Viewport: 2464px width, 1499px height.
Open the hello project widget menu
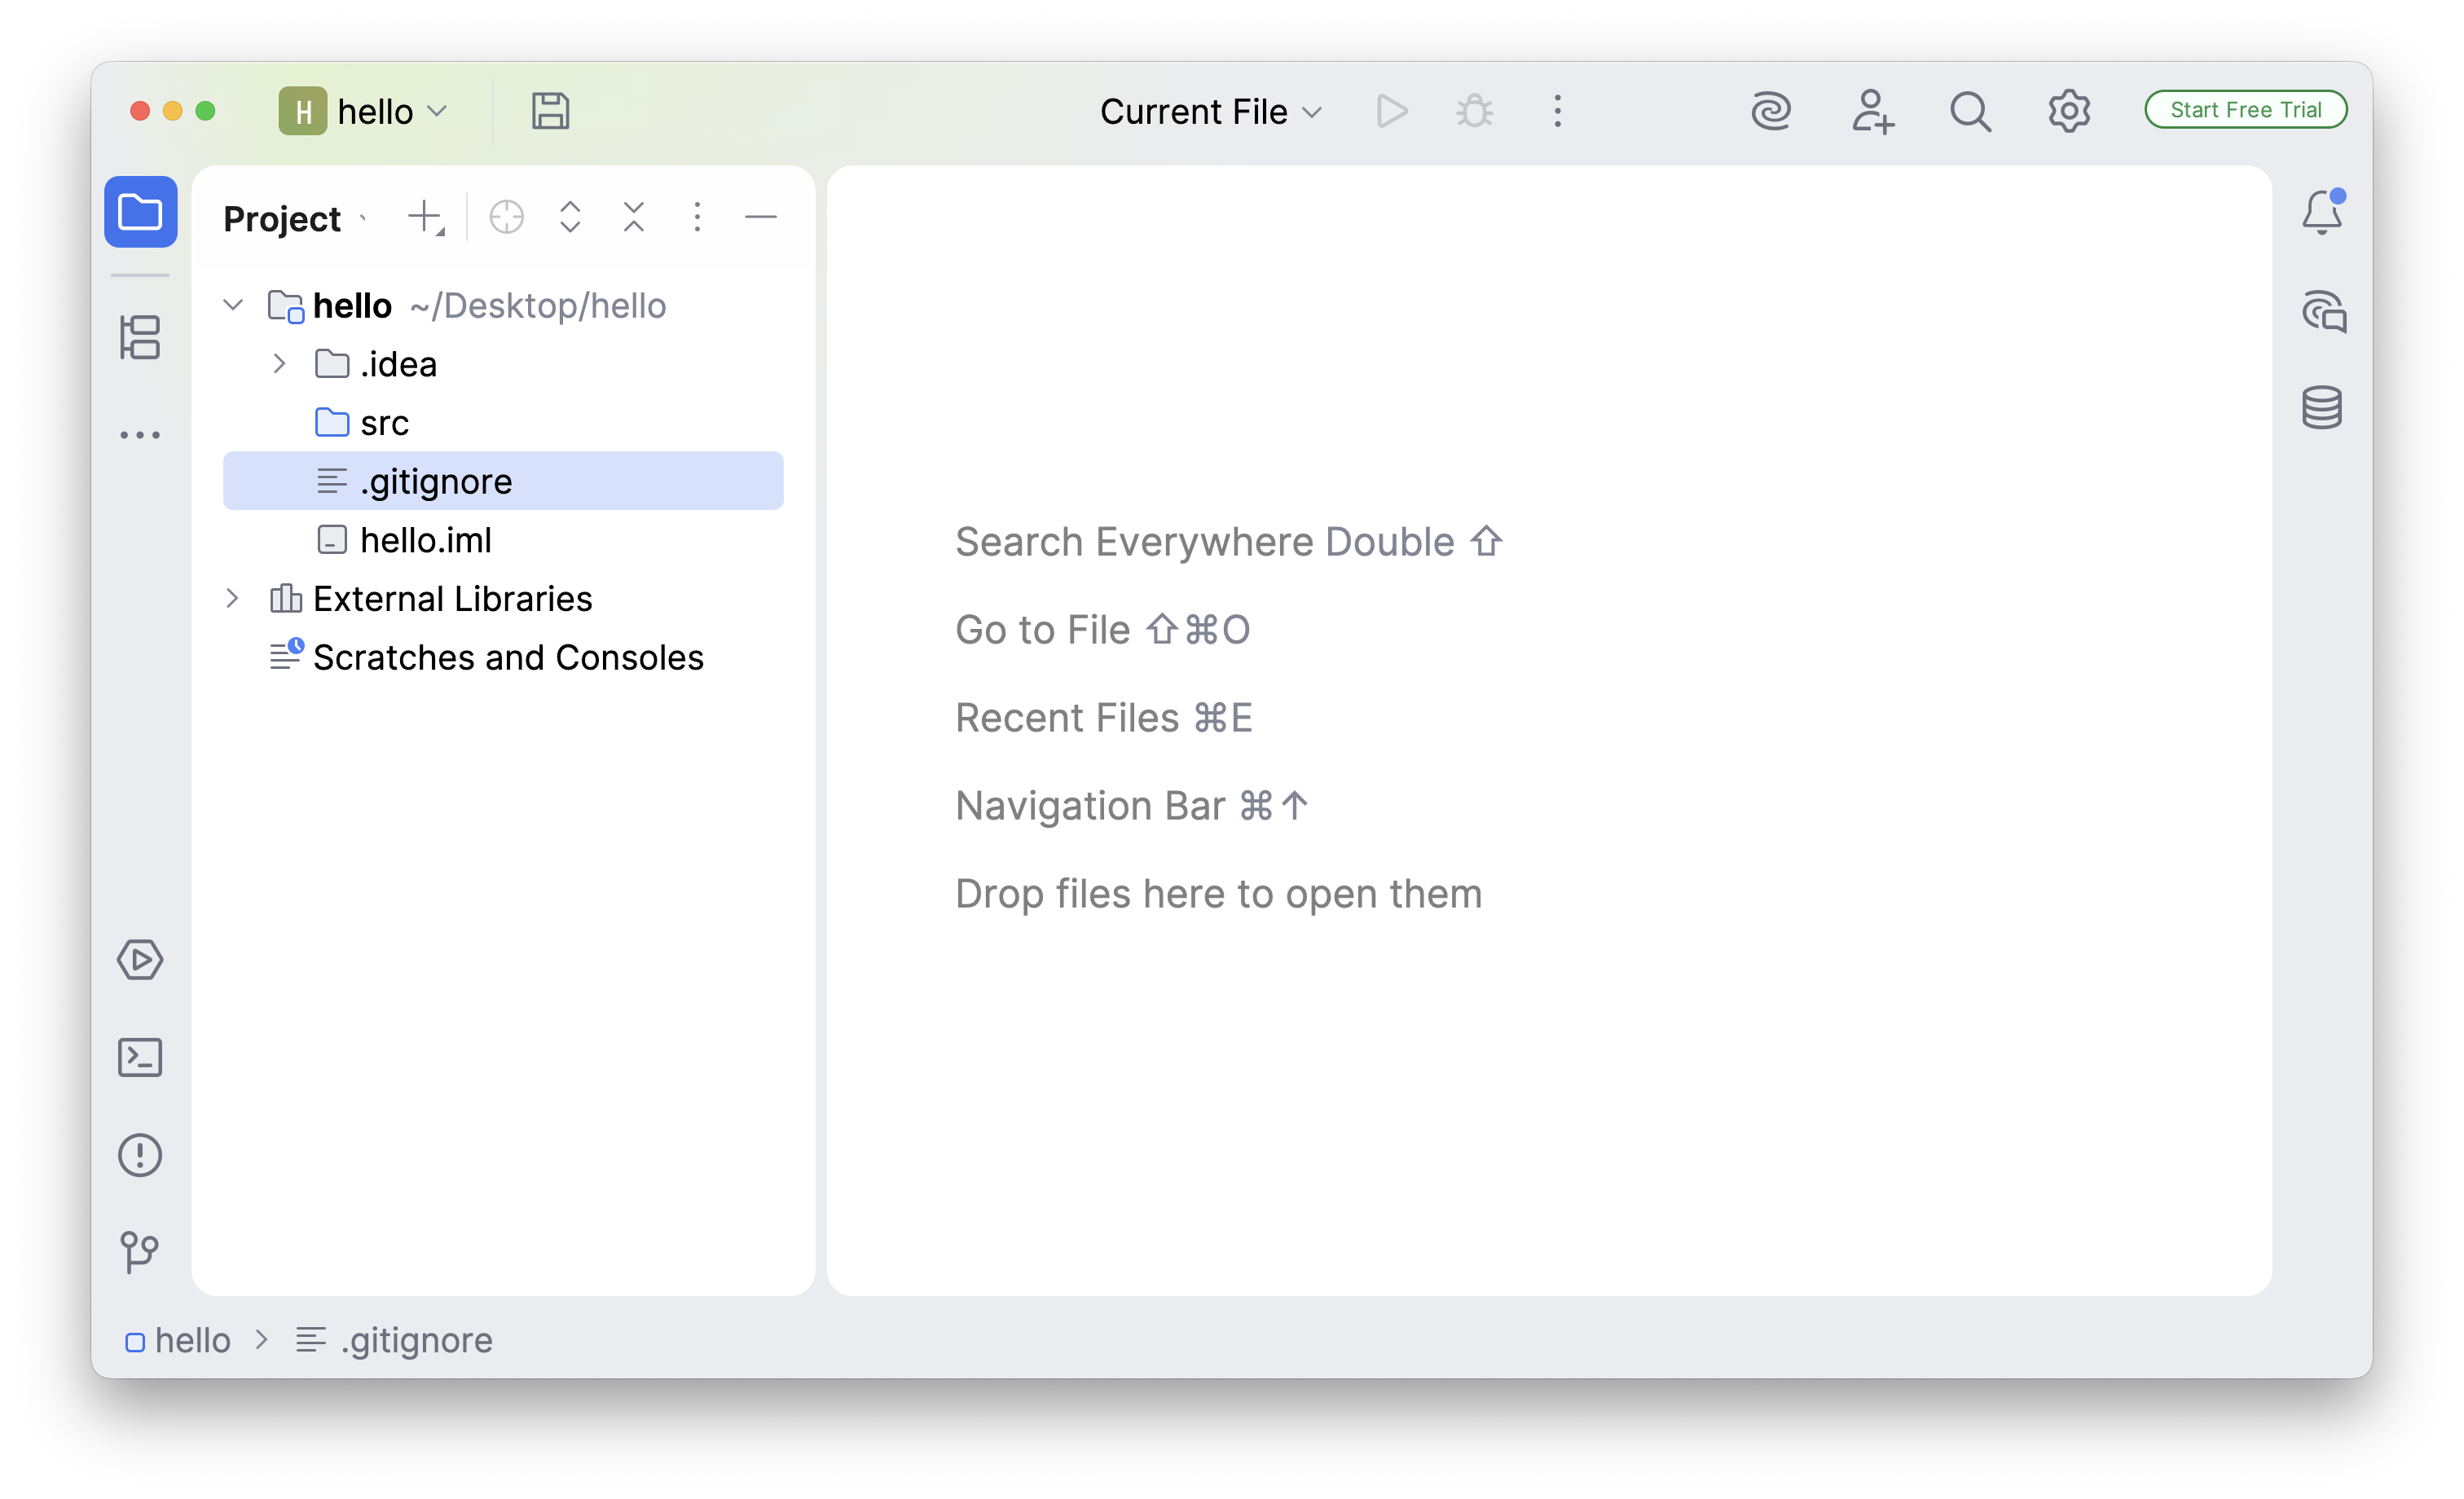click(x=368, y=111)
